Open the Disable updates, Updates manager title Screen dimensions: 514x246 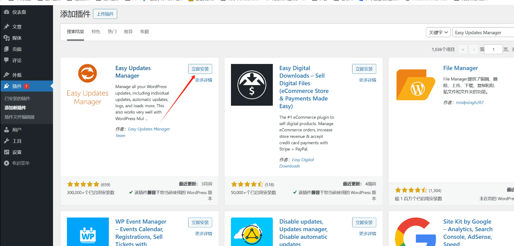tap(304, 233)
